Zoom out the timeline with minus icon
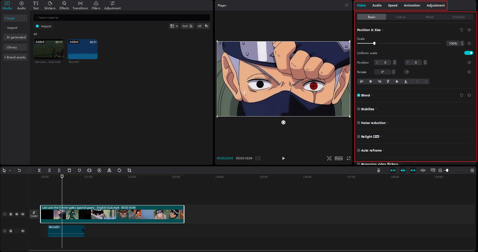 440,170
